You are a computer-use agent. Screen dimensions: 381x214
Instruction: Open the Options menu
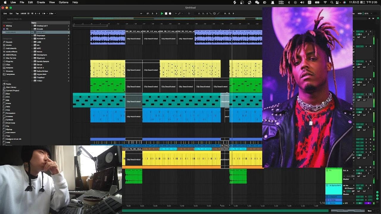[63, 2]
